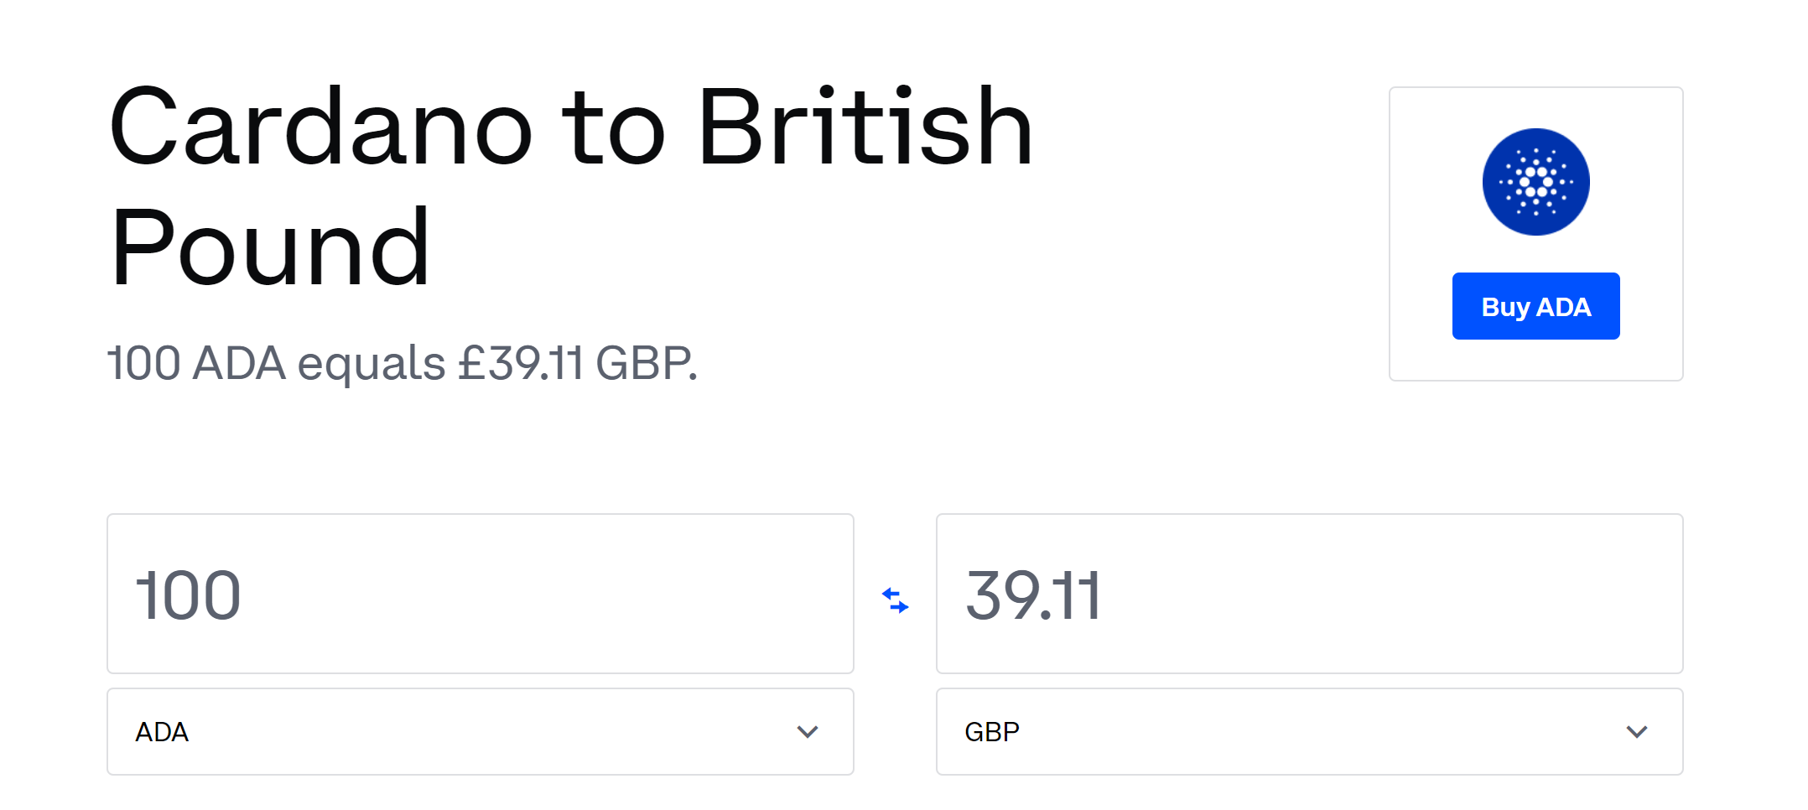Click the white dotted emblem inside the blue circle
The image size is (1808, 810).
[1535, 182]
